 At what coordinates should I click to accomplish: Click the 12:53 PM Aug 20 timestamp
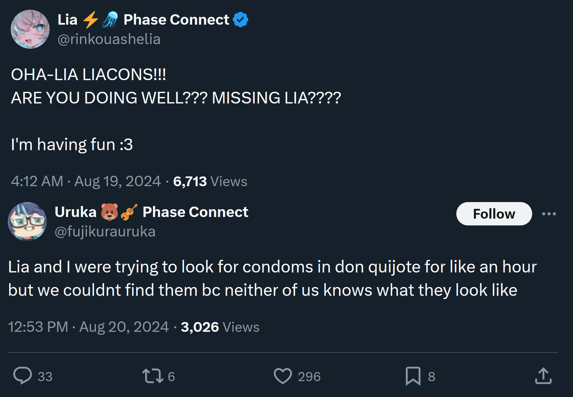tap(88, 327)
